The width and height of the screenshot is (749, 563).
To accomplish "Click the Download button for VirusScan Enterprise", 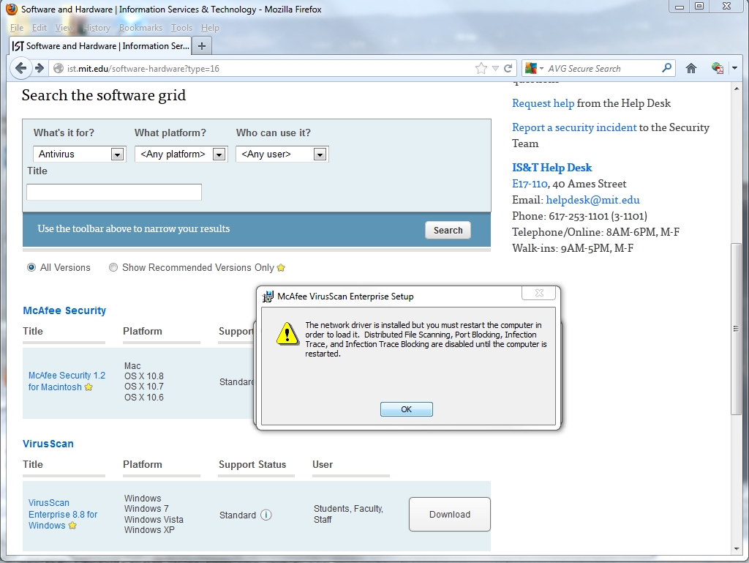I will (x=449, y=515).
